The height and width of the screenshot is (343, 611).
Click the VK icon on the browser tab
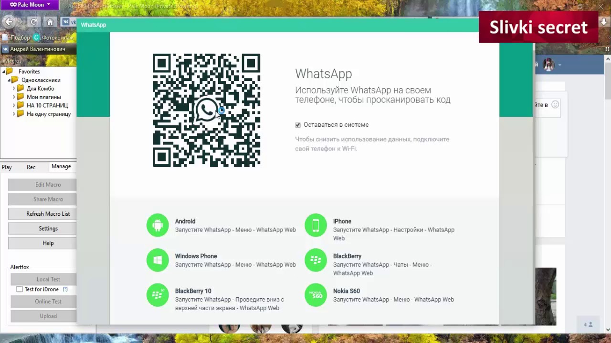pos(5,49)
